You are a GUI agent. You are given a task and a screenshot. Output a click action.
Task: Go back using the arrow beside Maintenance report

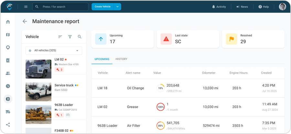[x=25, y=22]
